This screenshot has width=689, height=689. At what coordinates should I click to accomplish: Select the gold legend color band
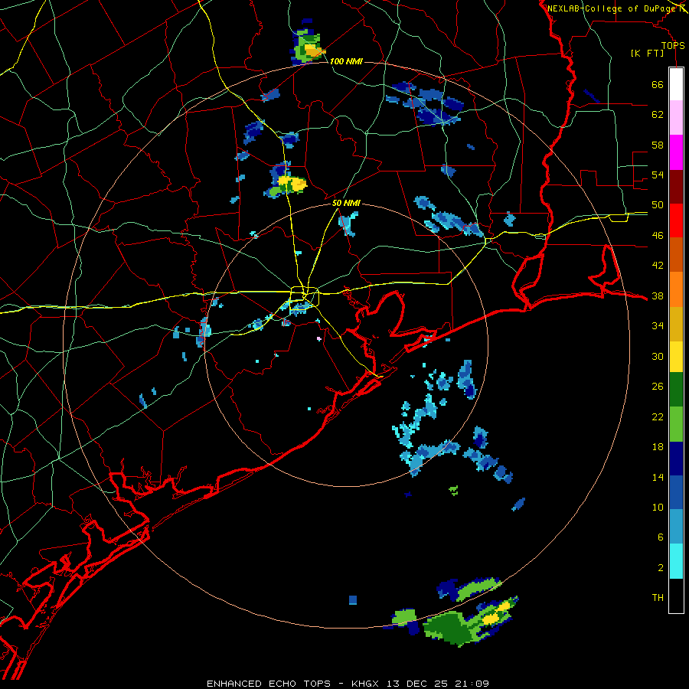[676, 325]
